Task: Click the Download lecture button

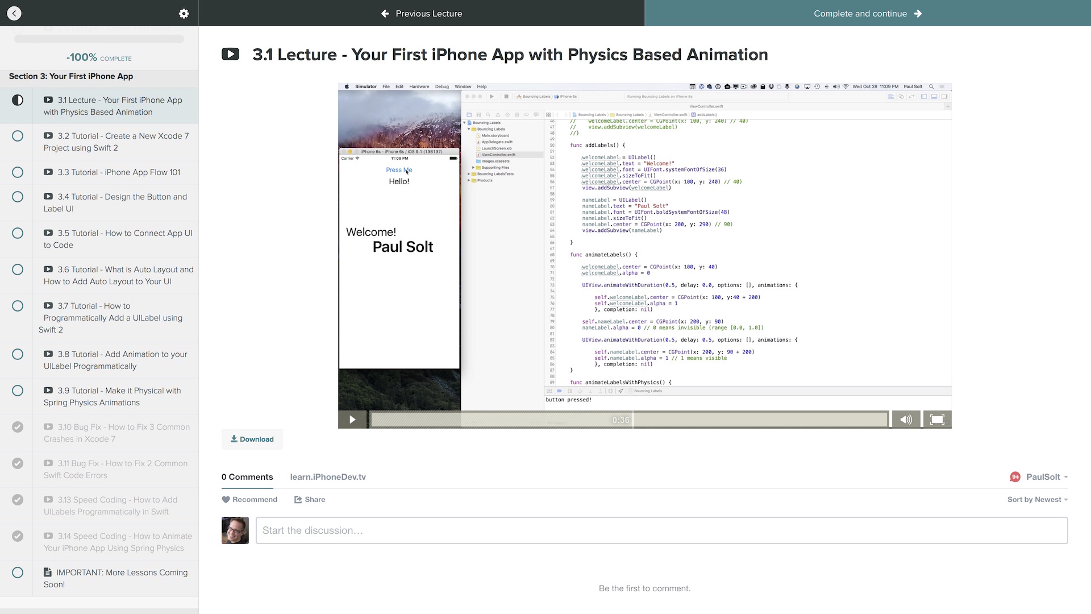Action: click(x=252, y=439)
